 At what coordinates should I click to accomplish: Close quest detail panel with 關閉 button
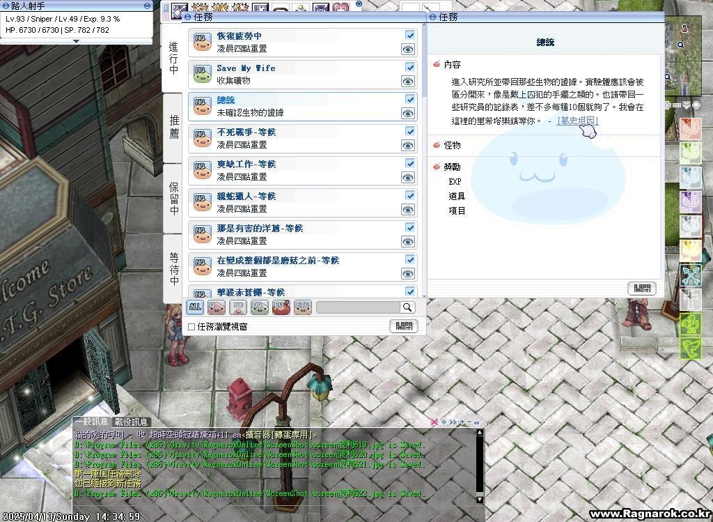coord(642,288)
